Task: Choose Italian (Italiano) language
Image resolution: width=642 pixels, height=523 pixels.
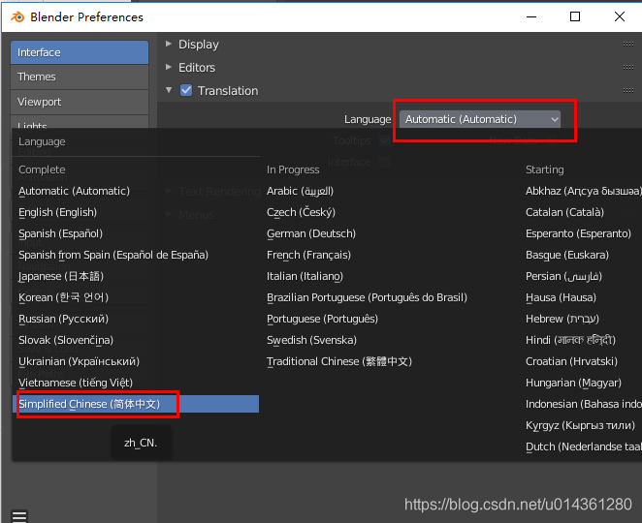Action: (305, 276)
